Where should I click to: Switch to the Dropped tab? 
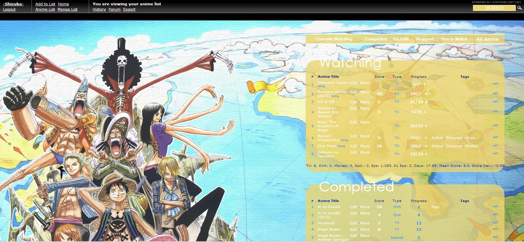tap(425, 39)
